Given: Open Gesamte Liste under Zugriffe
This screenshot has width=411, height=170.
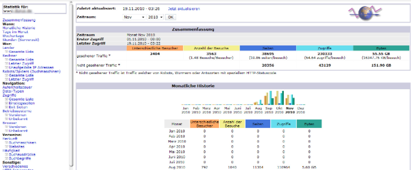Looking at the screenshot, I should pos(21,99).
